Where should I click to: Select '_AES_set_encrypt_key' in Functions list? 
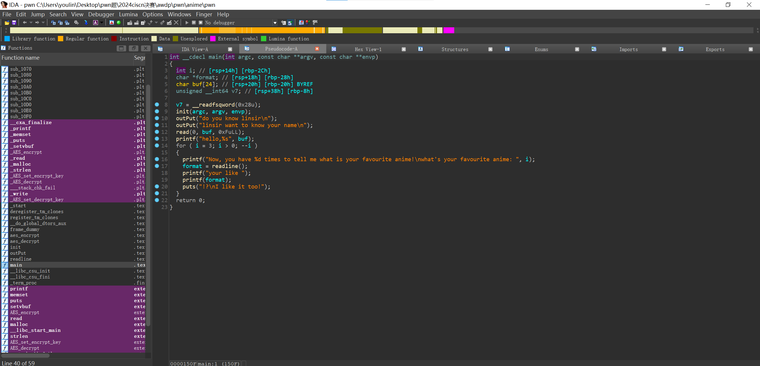[x=73, y=176]
